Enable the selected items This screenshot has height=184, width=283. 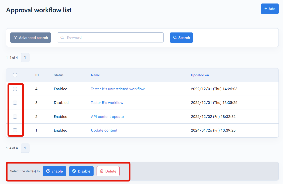(x=54, y=171)
